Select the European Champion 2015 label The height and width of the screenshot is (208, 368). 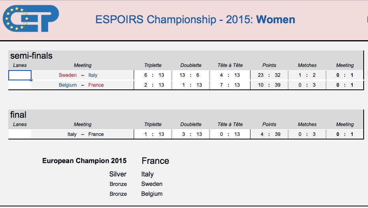tap(84, 161)
